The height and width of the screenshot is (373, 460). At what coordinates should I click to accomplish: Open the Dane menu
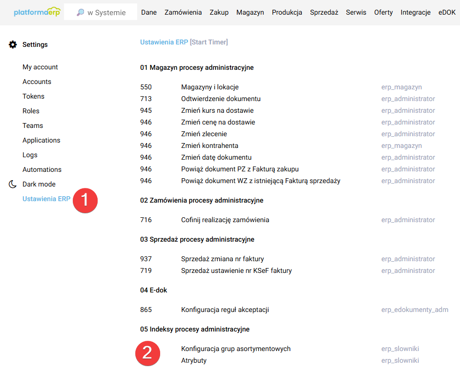point(149,12)
